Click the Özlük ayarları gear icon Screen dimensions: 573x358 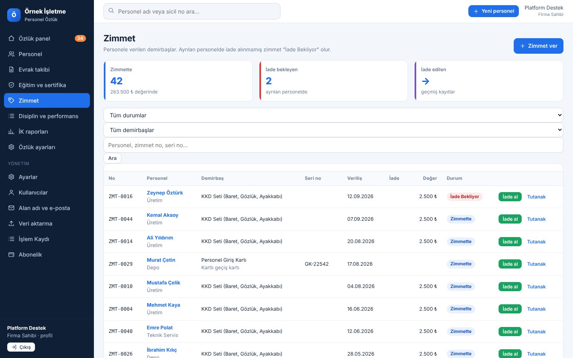[12, 147]
